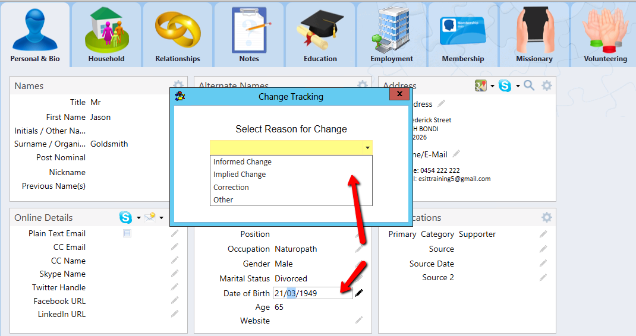Click the magnifier search icon in Address

click(529, 86)
